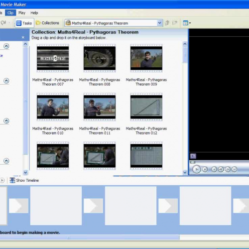The height and width of the screenshot is (249, 249).
Task: Click the transition cell between the first two full clip slots
Action: click(93, 206)
